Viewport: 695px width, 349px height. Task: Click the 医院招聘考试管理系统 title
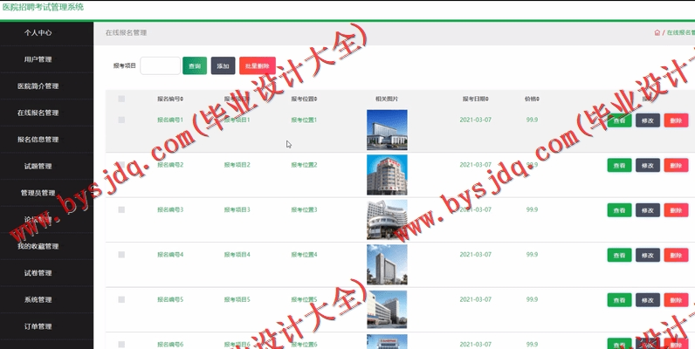(43, 7)
